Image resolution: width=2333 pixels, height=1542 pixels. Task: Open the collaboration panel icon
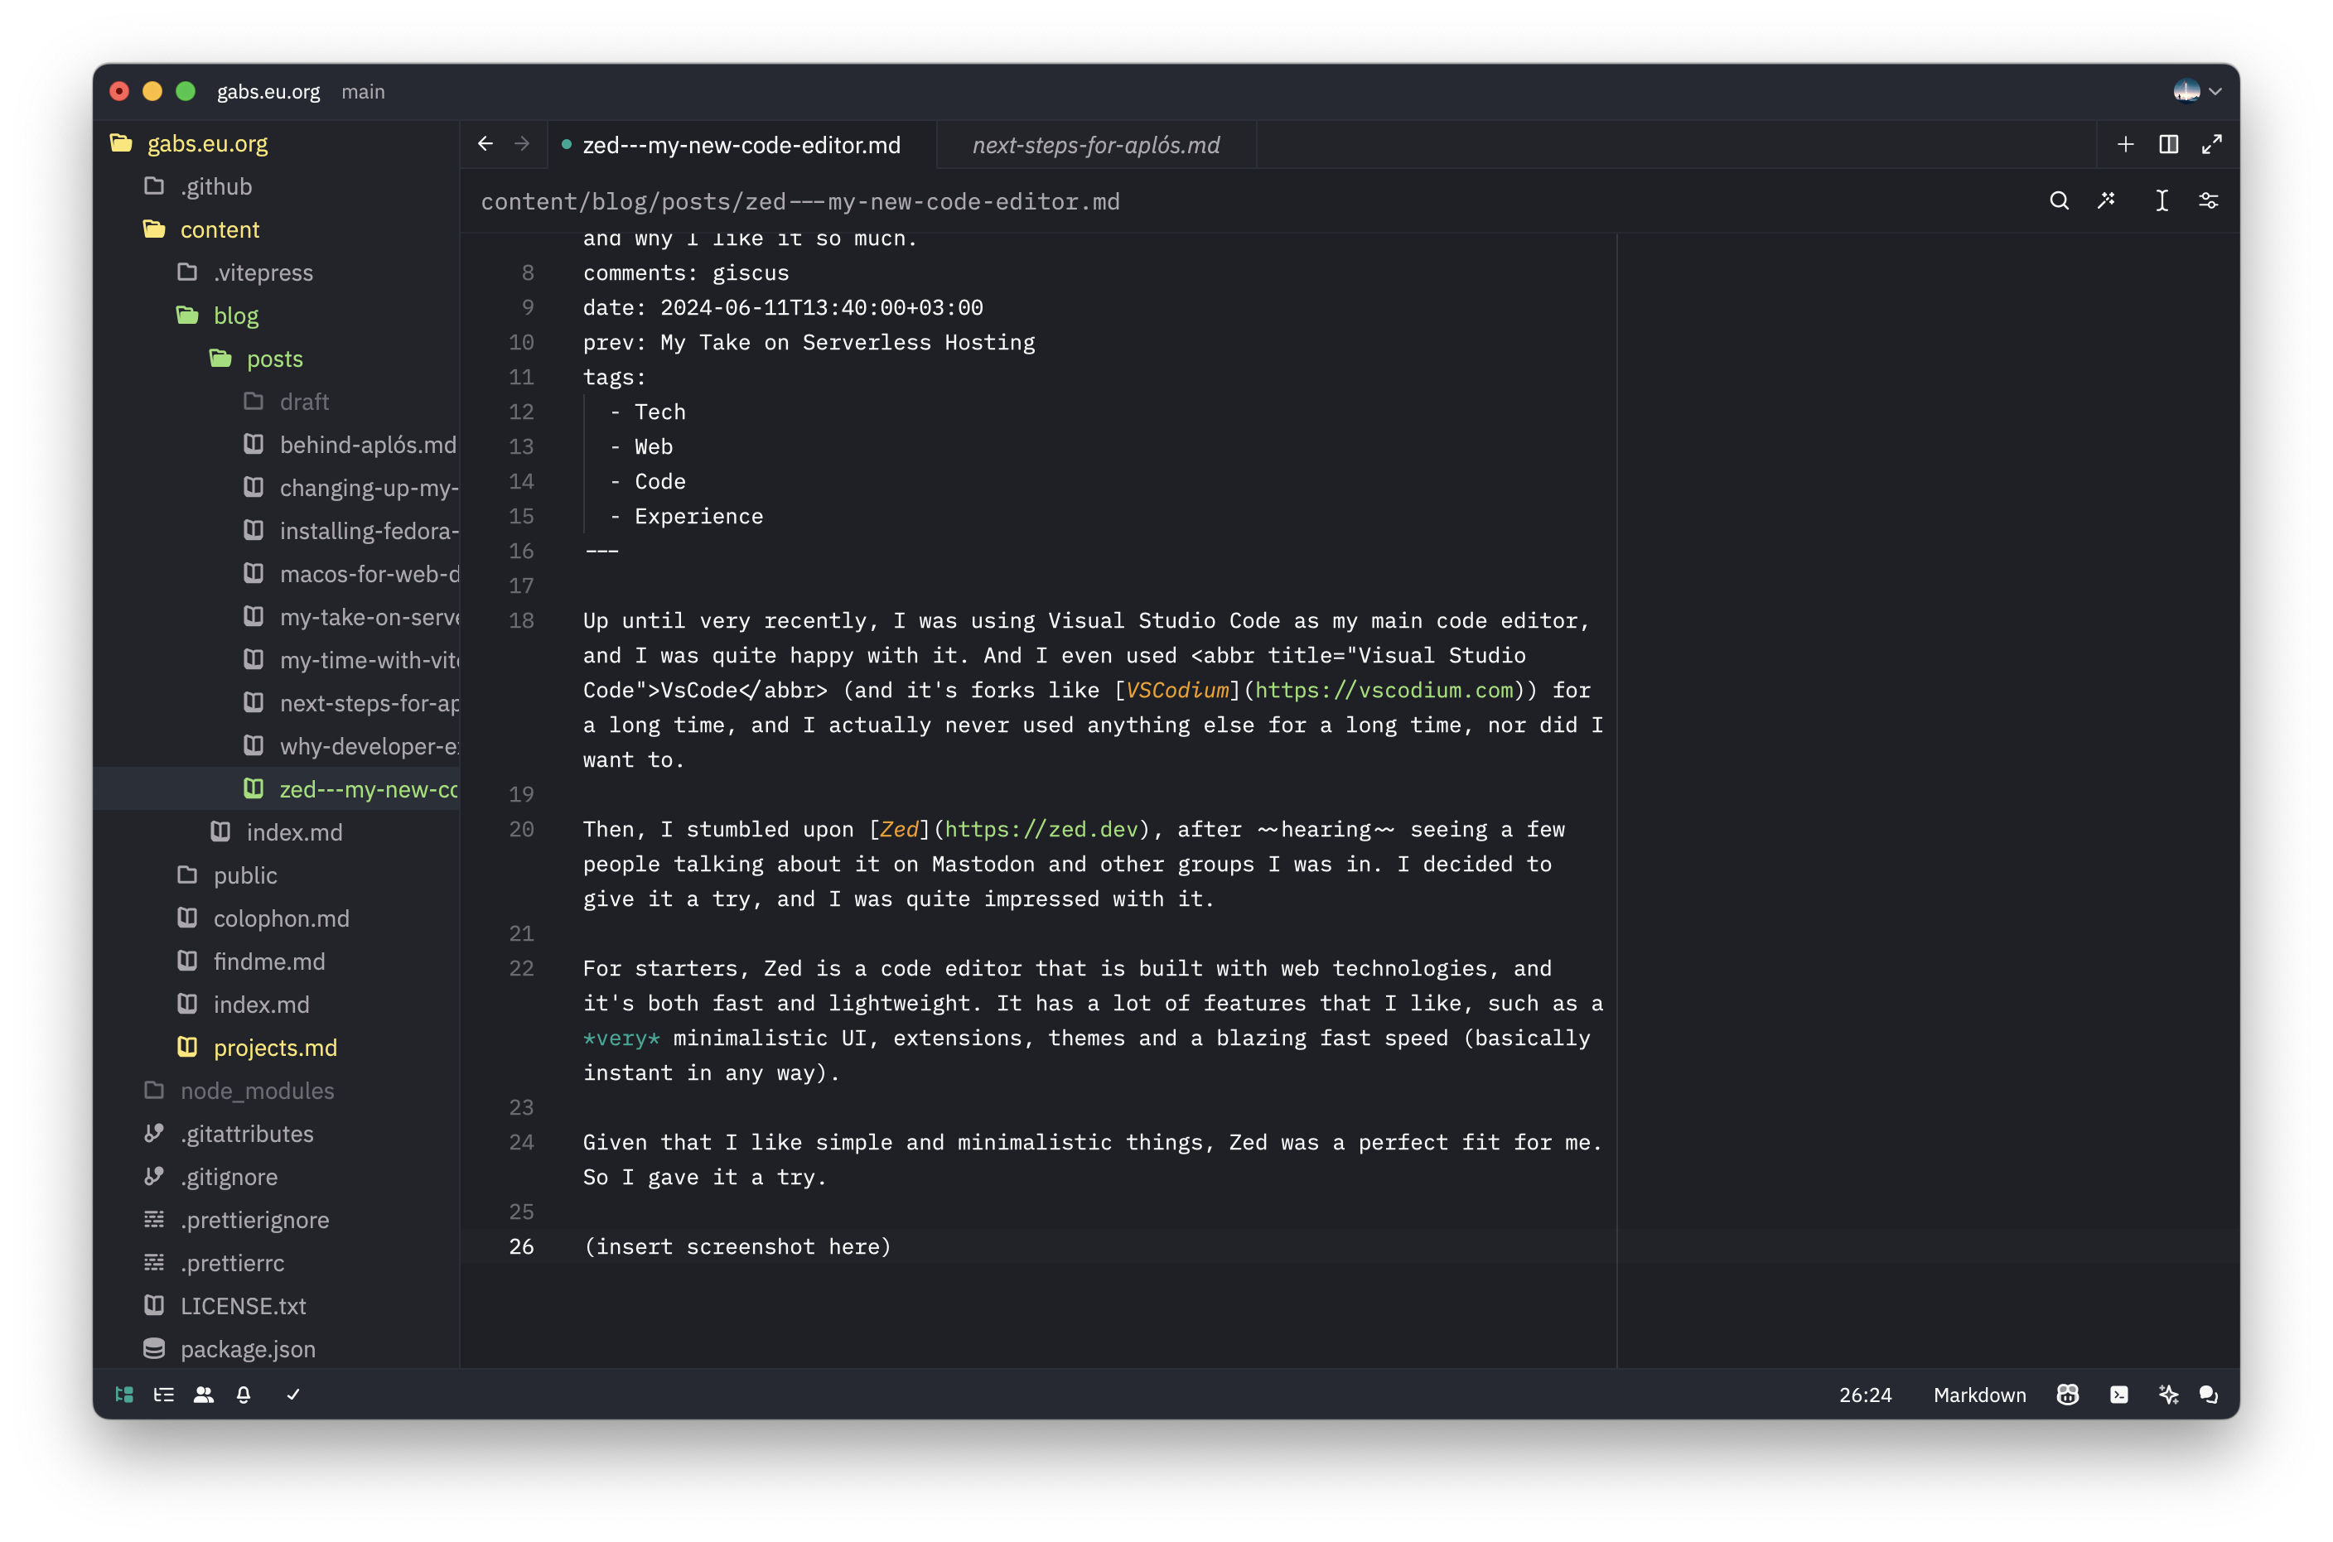(204, 1395)
